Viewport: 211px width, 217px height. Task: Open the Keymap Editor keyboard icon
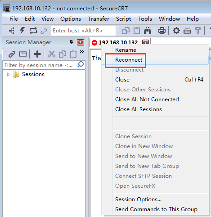(187, 31)
